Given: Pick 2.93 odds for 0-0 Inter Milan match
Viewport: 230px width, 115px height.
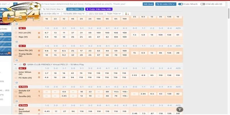Looking at the screenshot, I should 134,75.
